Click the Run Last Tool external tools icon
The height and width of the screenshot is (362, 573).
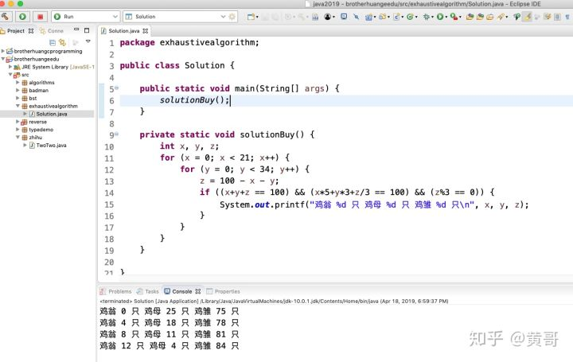click(454, 17)
